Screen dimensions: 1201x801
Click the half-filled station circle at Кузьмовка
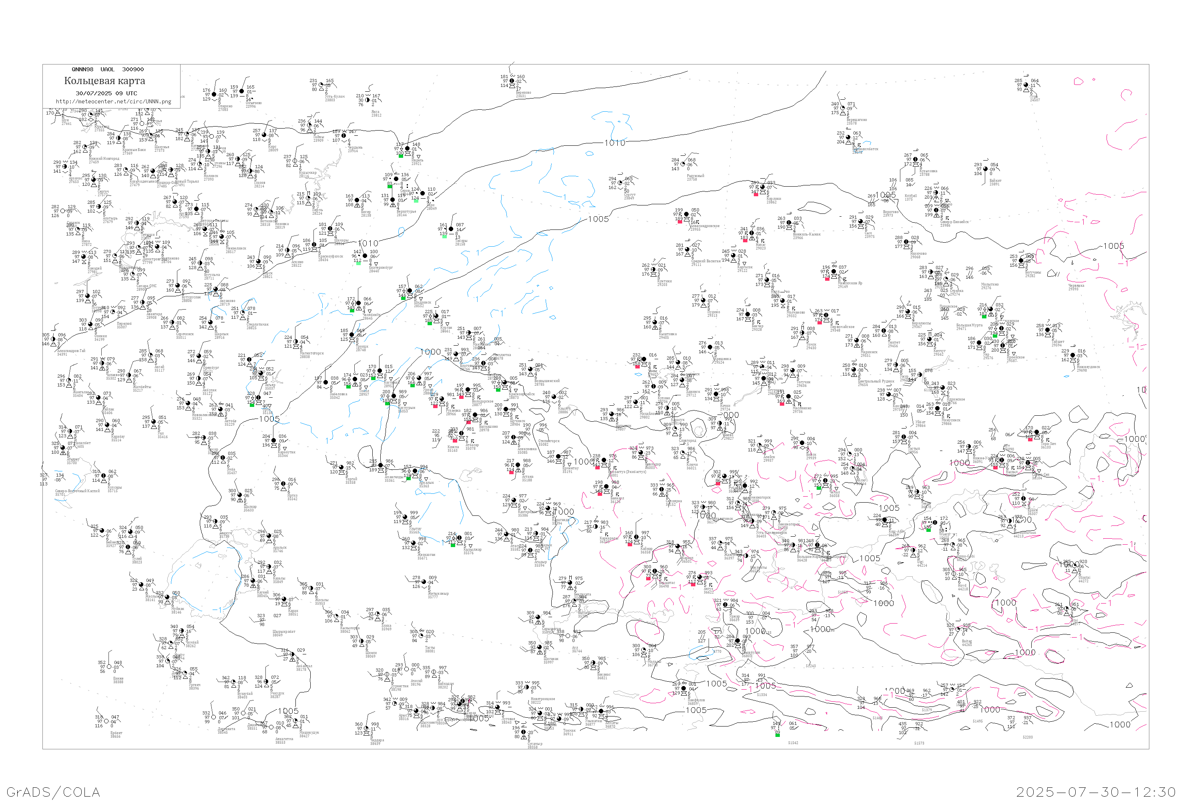[x=916, y=159]
